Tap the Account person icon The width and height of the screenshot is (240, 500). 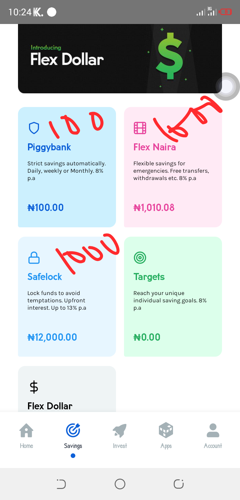pyautogui.click(x=213, y=430)
